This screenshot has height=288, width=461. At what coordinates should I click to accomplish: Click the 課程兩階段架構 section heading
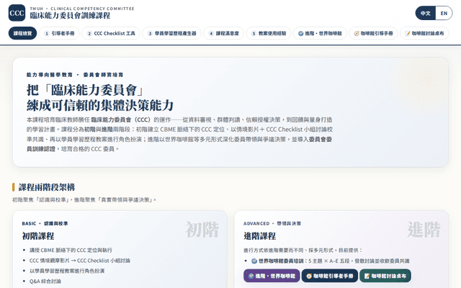click(47, 187)
